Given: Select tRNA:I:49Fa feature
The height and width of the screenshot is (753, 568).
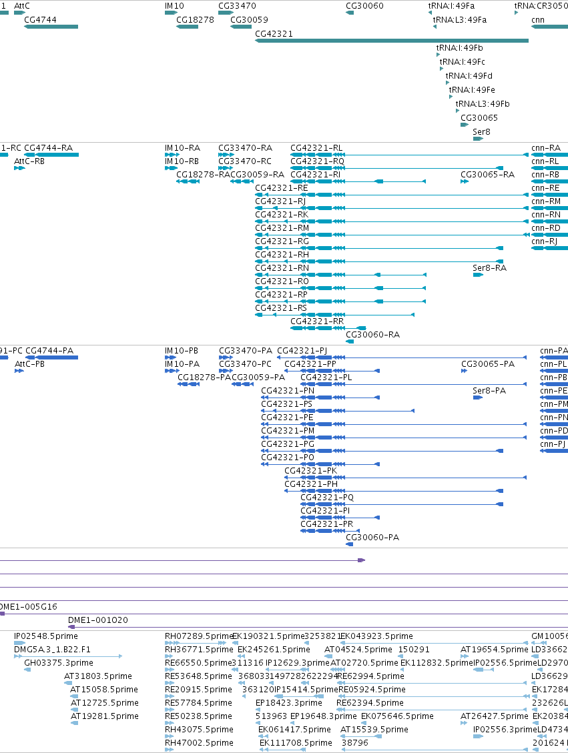Looking at the screenshot, I should click(430, 13).
